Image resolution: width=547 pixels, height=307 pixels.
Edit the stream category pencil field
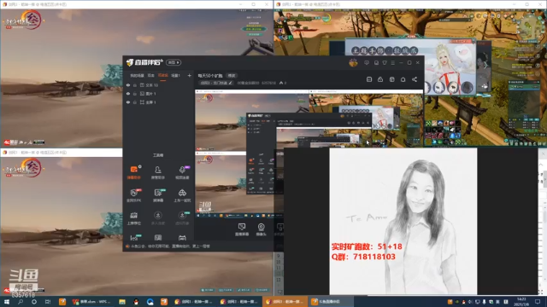[x=216, y=83]
